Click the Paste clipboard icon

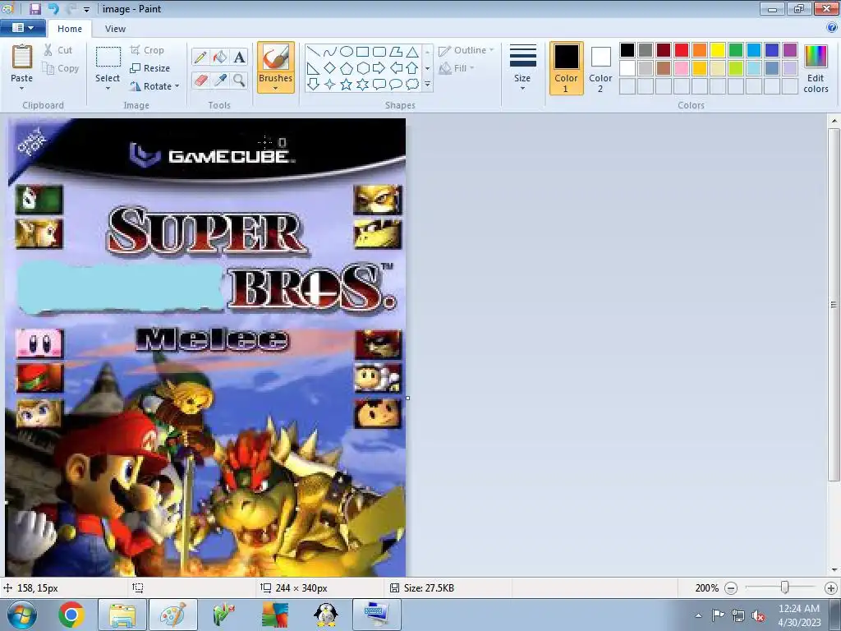[22, 57]
